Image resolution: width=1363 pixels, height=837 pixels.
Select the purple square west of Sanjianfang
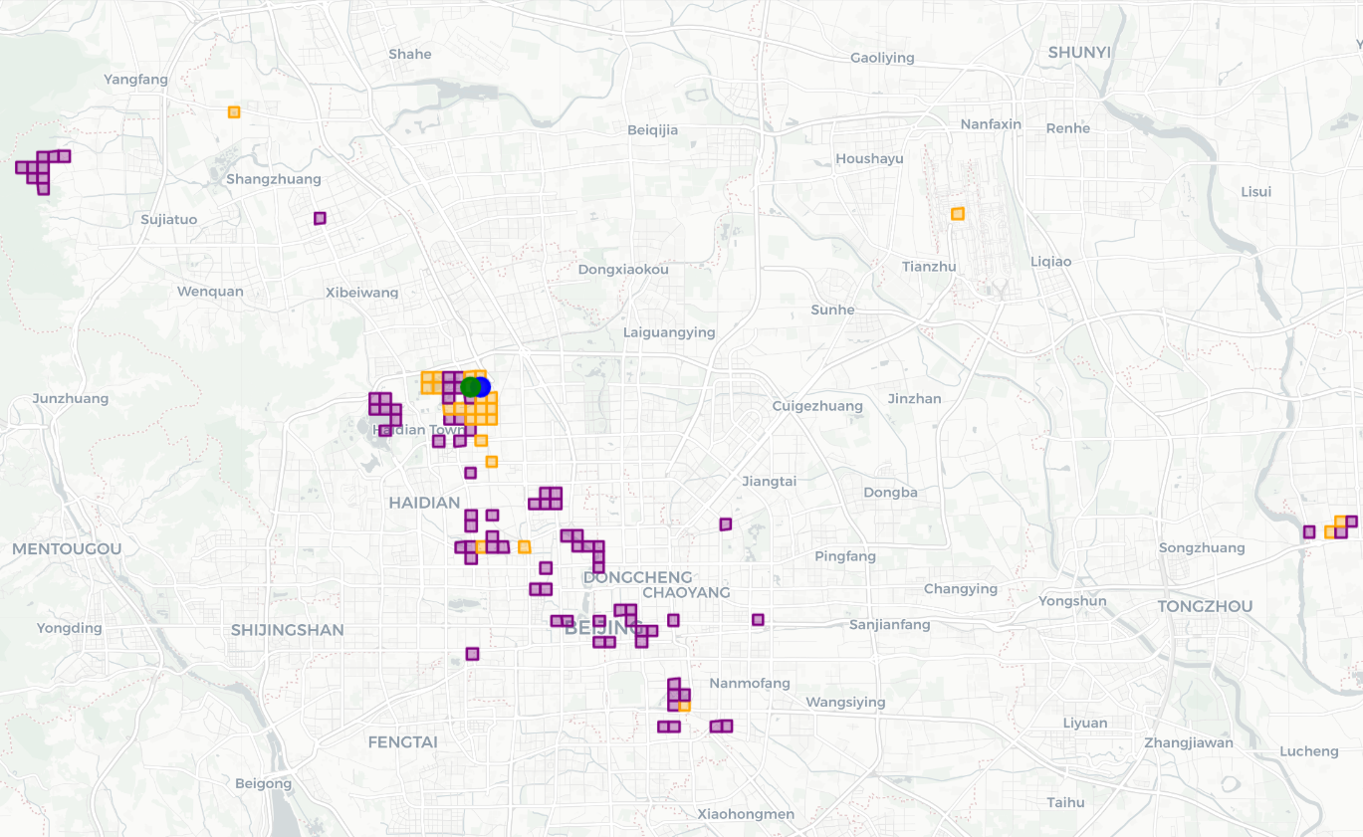tap(758, 620)
